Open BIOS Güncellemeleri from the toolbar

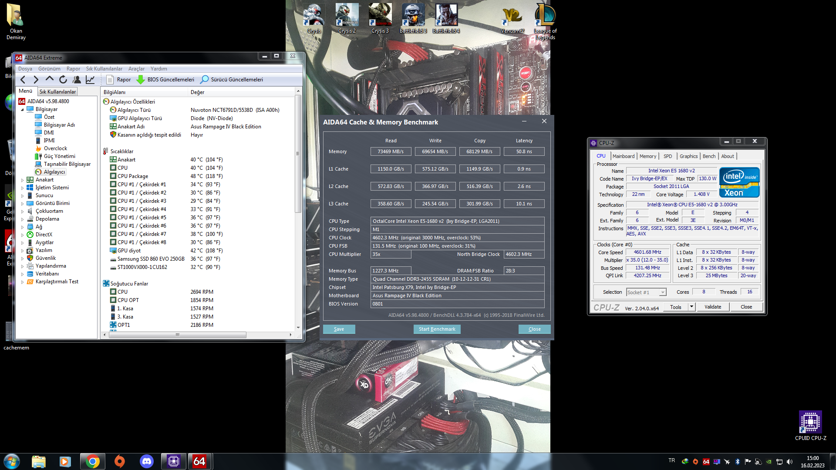[165, 80]
